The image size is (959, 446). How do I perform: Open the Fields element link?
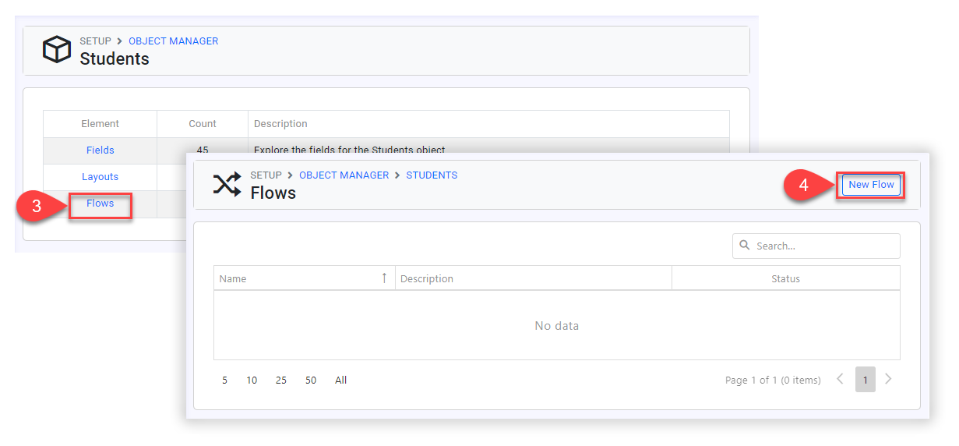point(100,150)
